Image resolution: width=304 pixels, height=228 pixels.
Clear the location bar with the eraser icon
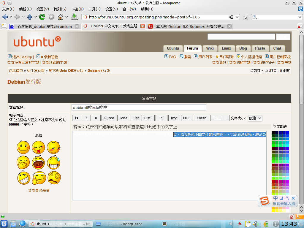(x=231, y=17)
